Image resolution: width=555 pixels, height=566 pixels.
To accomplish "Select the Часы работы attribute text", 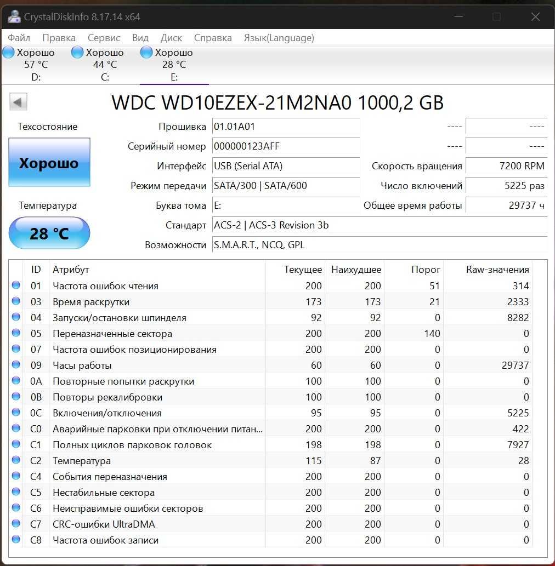I will [x=82, y=365].
